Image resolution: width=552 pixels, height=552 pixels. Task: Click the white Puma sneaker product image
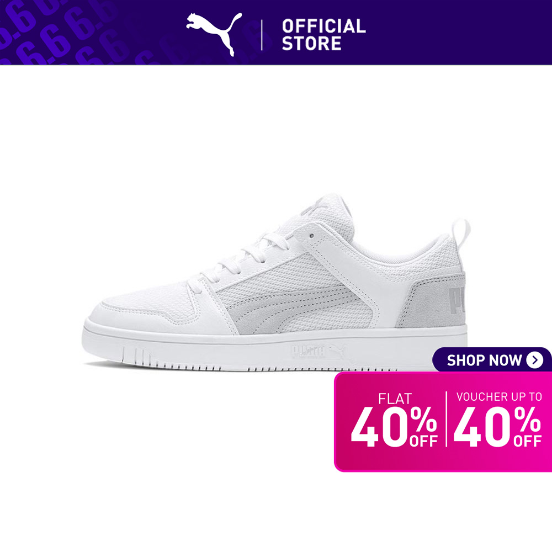pyautogui.click(x=276, y=282)
